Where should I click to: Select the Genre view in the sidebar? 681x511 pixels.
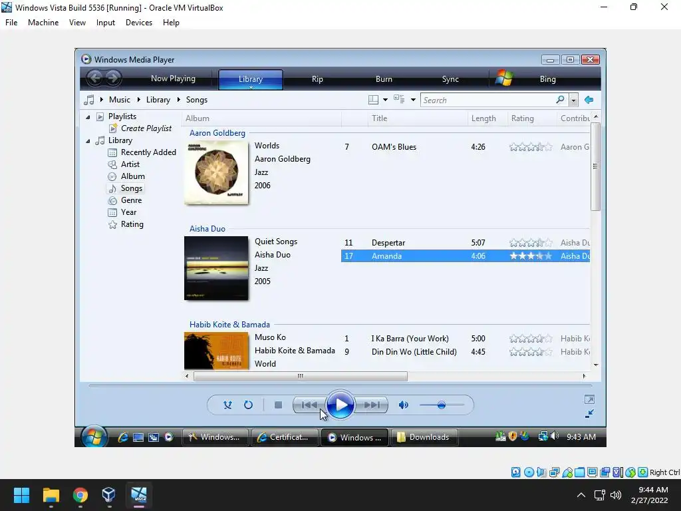click(131, 200)
